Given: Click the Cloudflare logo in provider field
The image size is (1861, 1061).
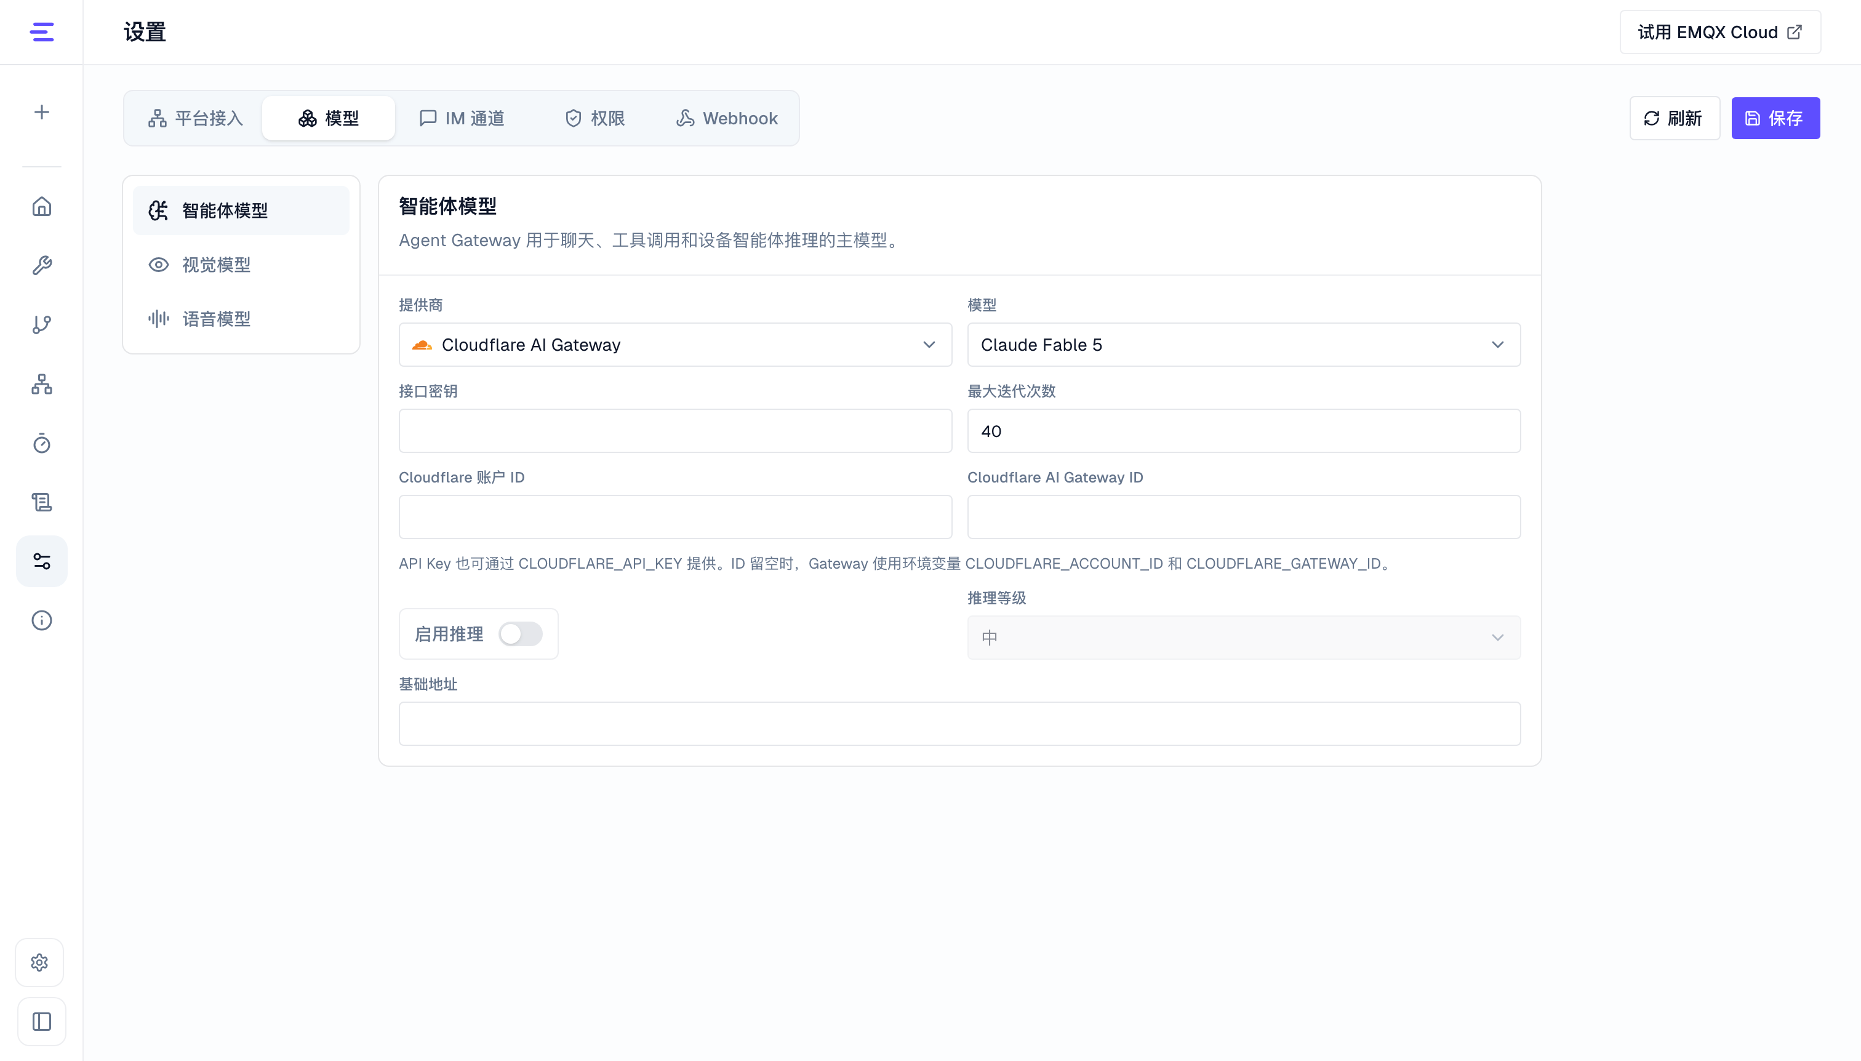Looking at the screenshot, I should pyautogui.click(x=422, y=345).
